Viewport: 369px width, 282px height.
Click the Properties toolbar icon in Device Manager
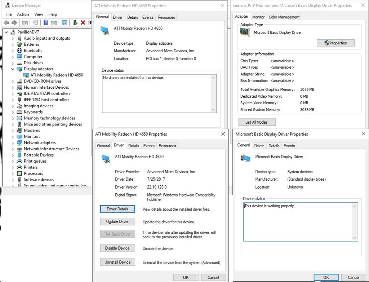(x=35, y=23)
